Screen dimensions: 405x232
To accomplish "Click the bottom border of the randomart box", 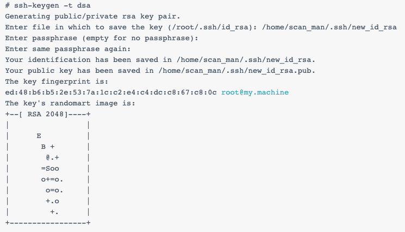I will (x=48, y=223).
